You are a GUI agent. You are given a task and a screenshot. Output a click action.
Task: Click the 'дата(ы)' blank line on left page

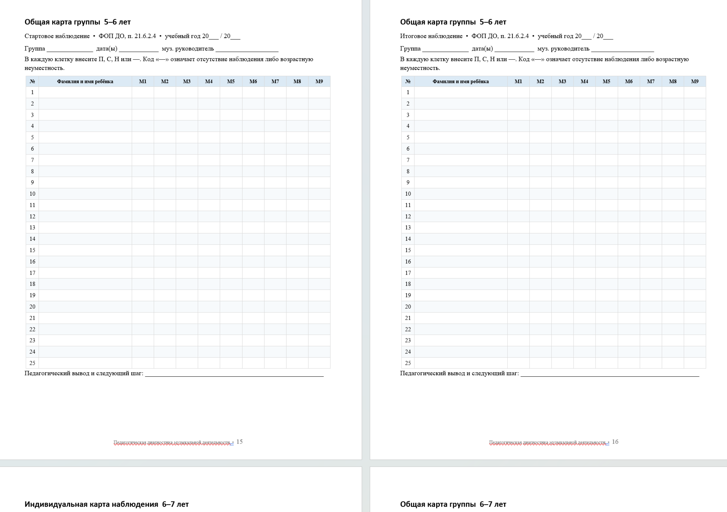point(139,49)
